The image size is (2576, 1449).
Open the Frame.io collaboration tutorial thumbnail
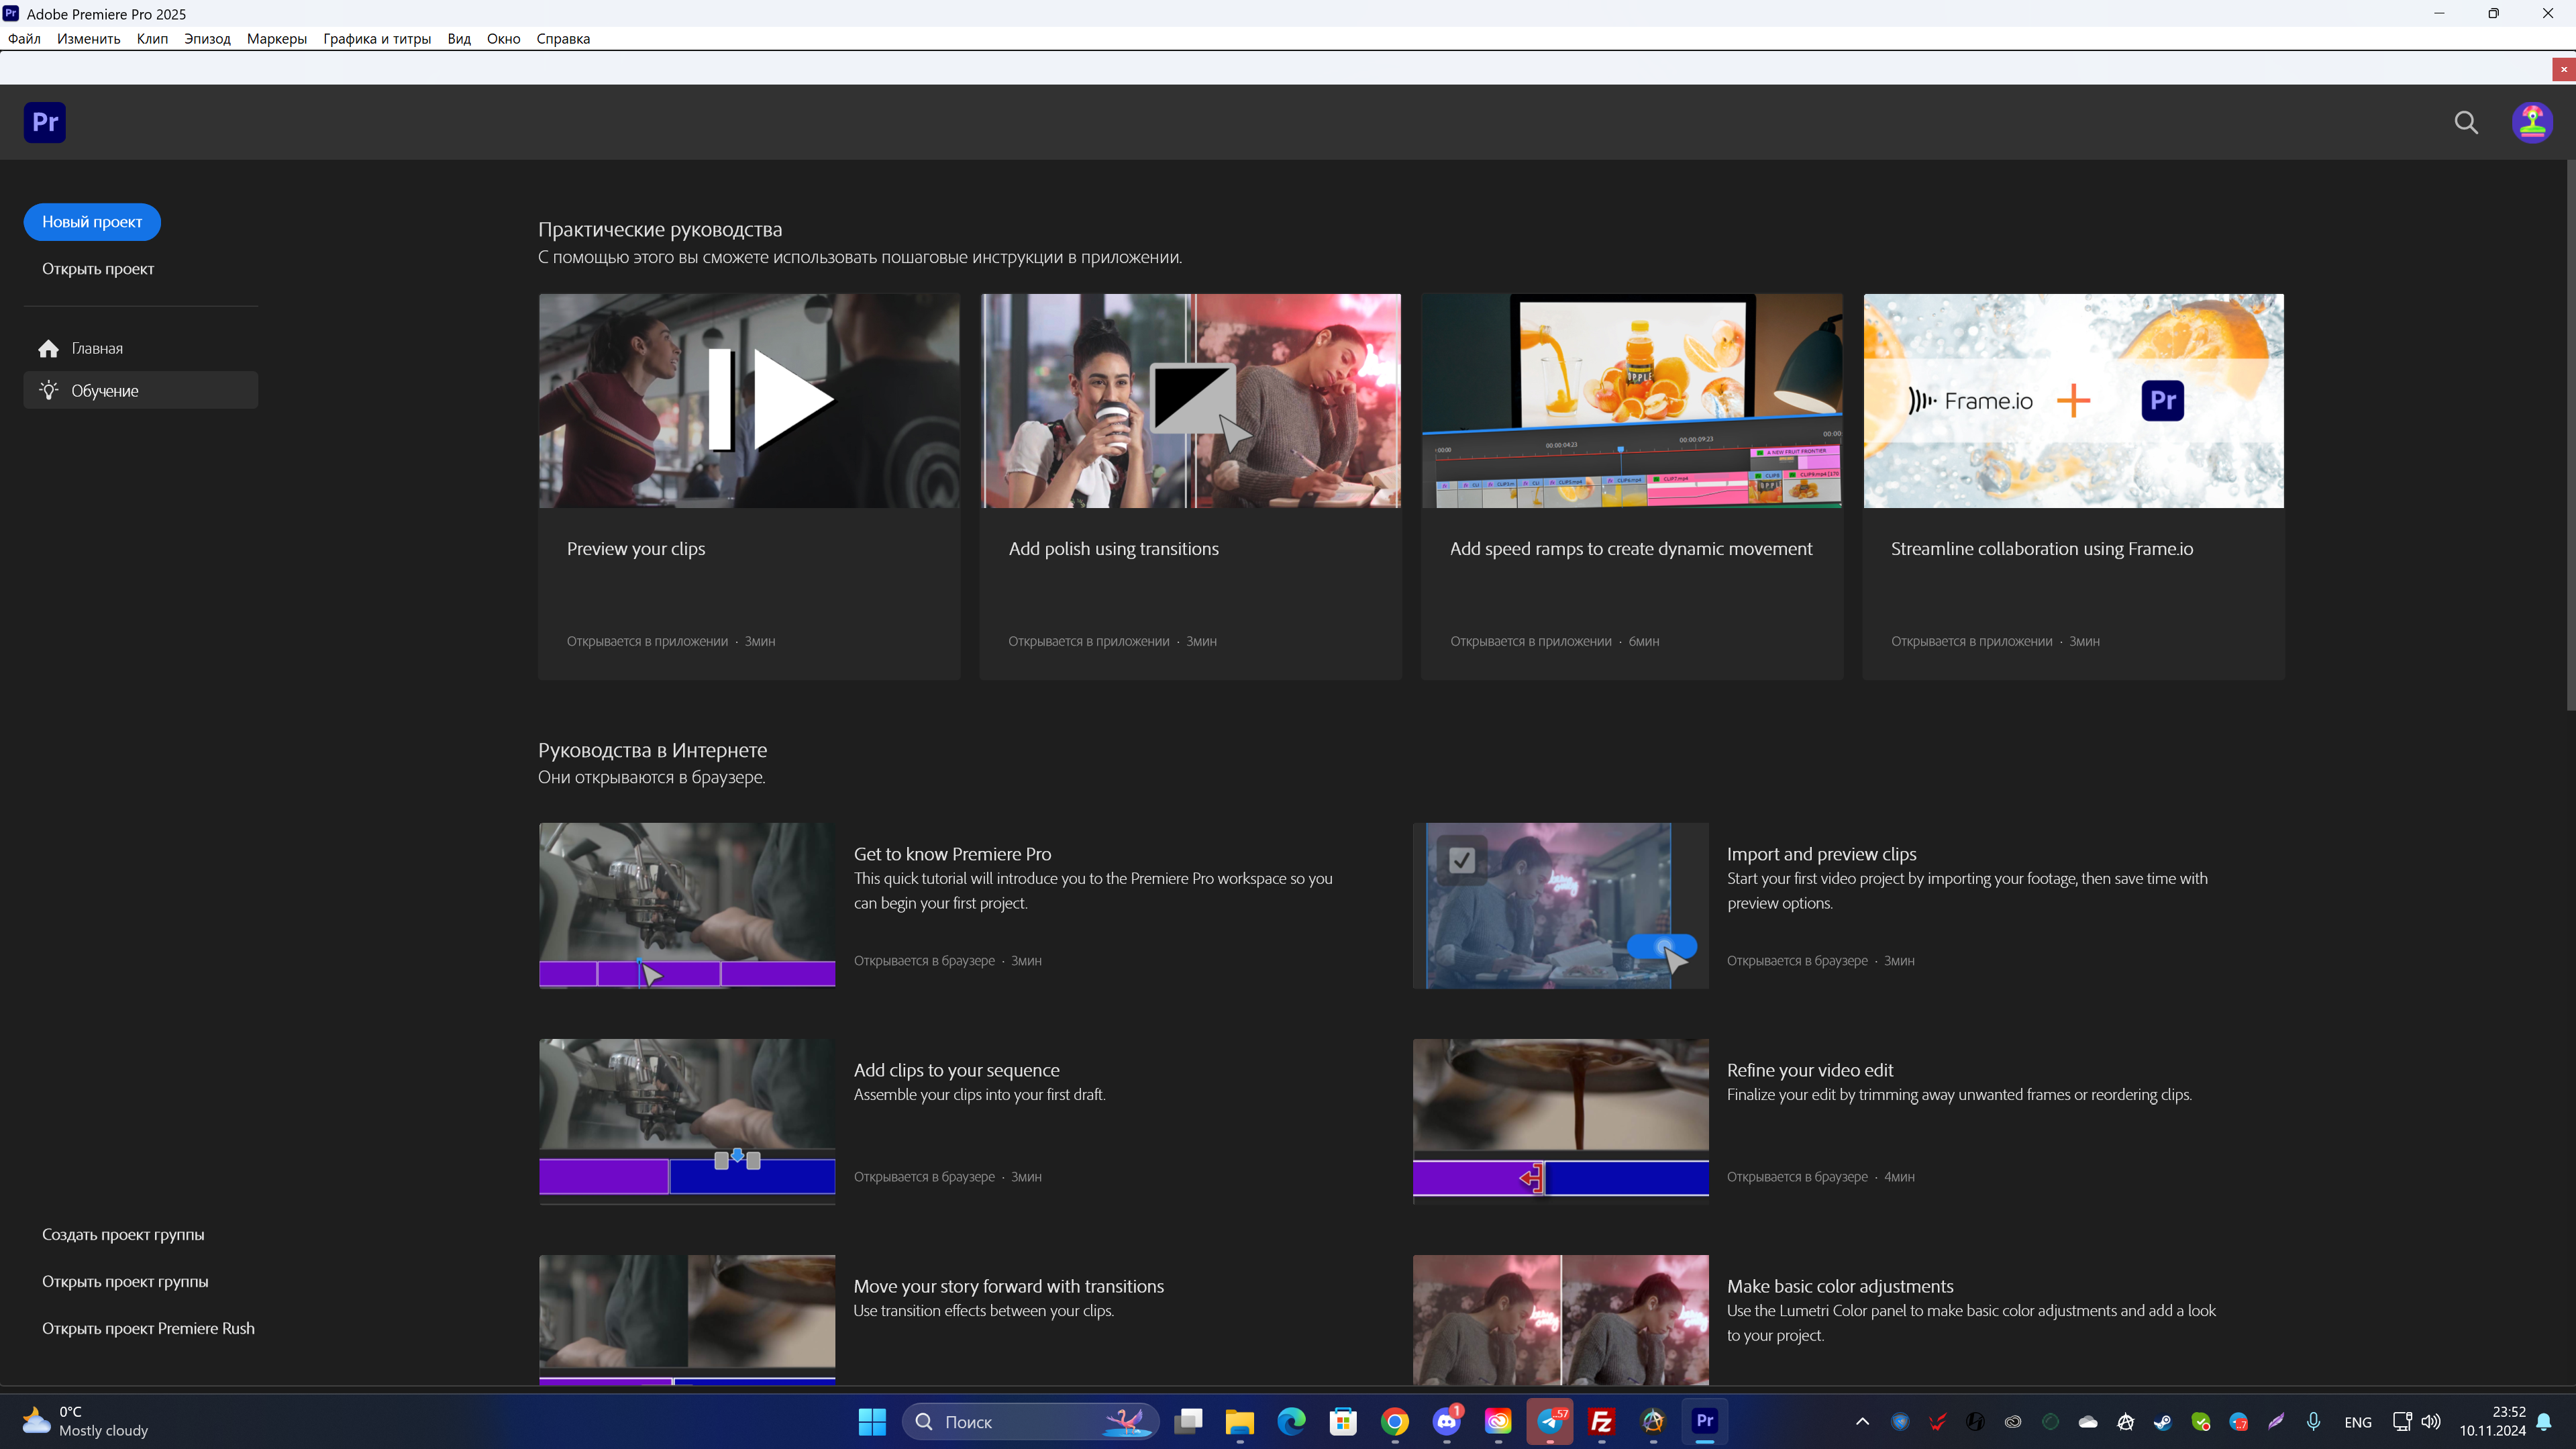(x=2073, y=401)
